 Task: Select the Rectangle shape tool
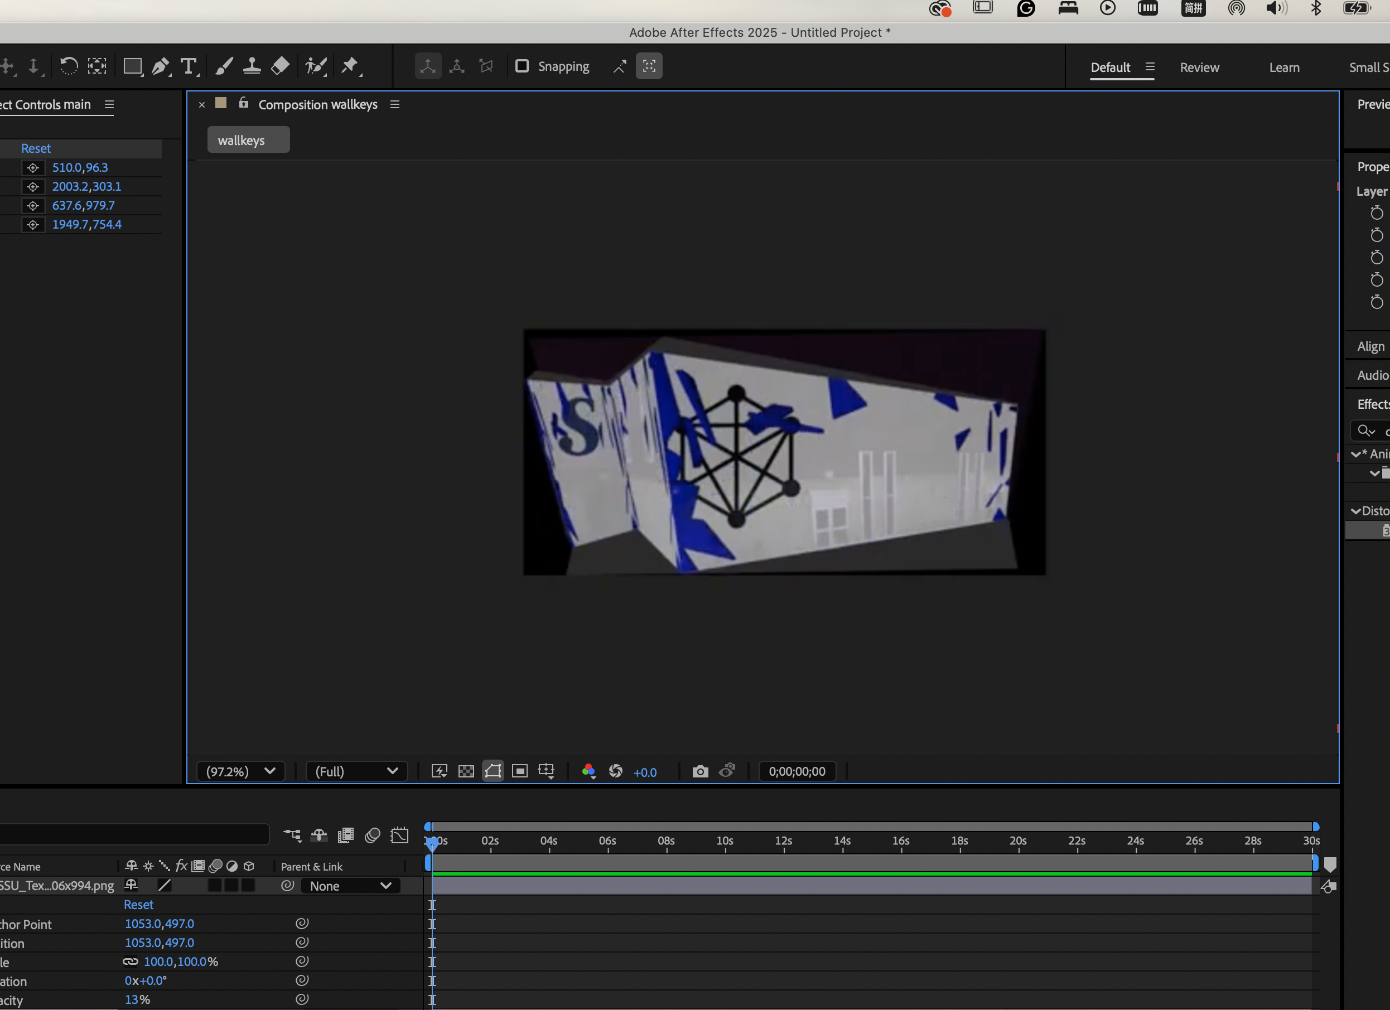tap(132, 66)
